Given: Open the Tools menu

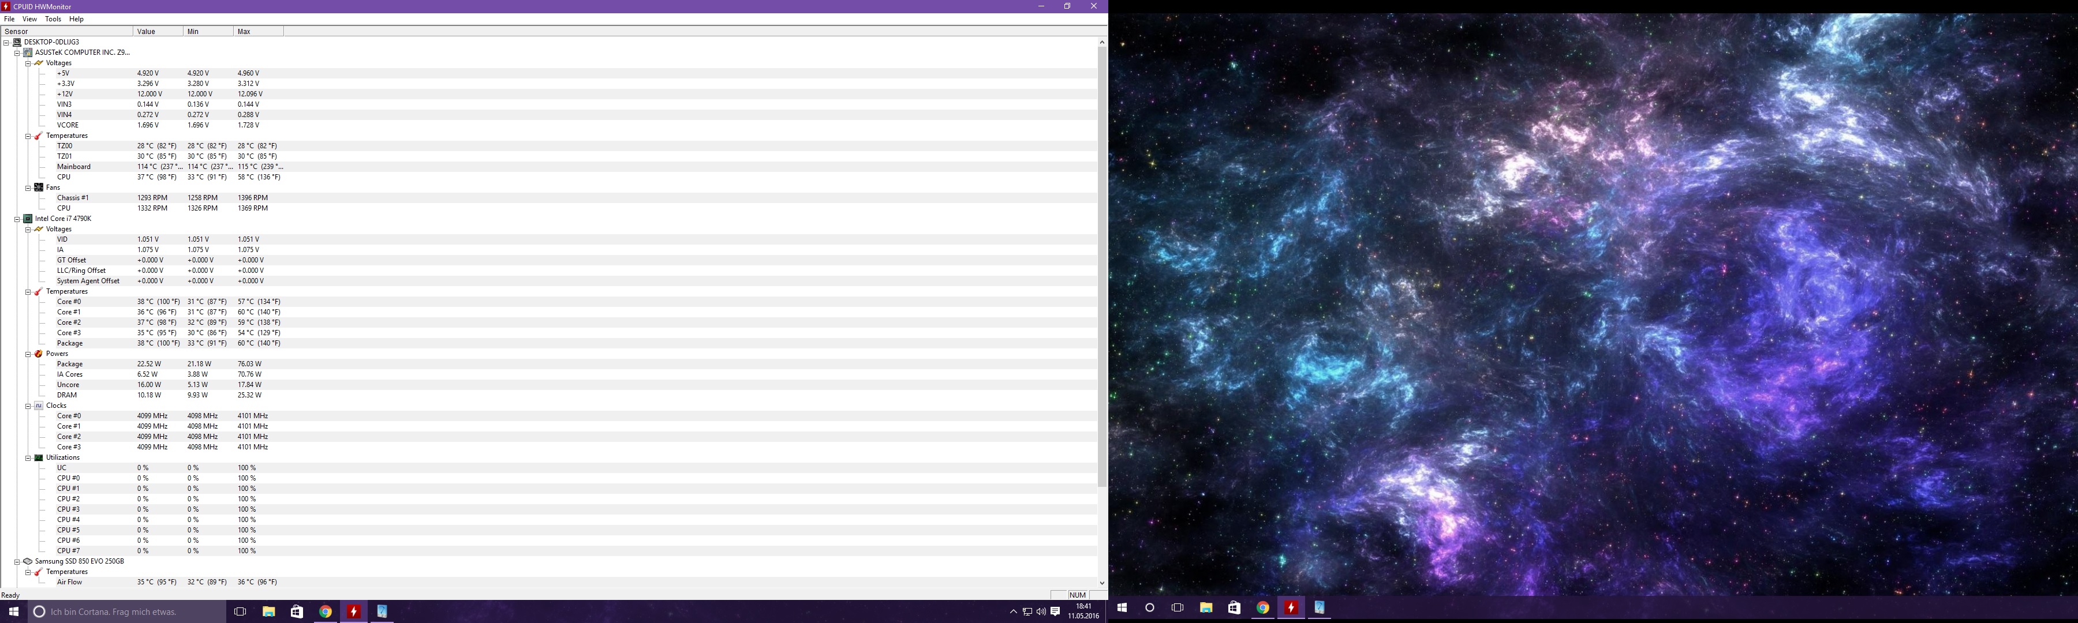Looking at the screenshot, I should click(53, 20).
